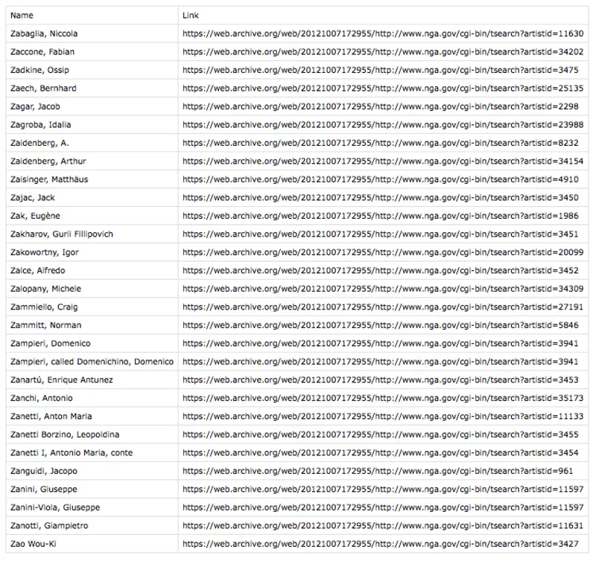Viewport: 596px width, 561px height.
Task: Click the 'Name' column header
Action: coord(22,16)
